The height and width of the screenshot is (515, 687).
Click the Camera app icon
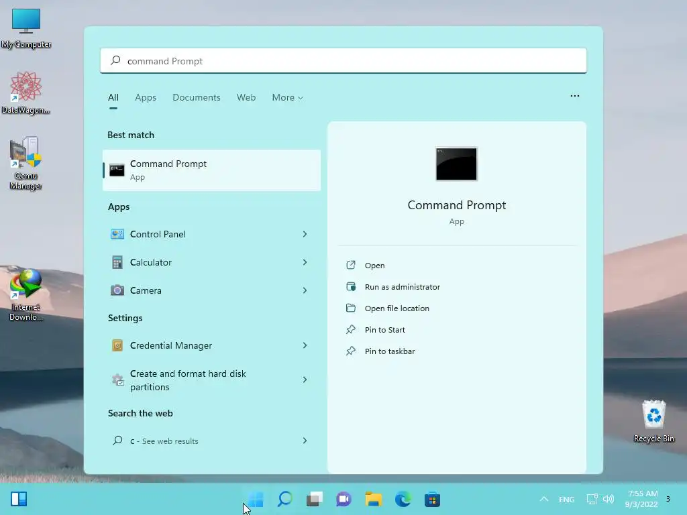tap(117, 290)
